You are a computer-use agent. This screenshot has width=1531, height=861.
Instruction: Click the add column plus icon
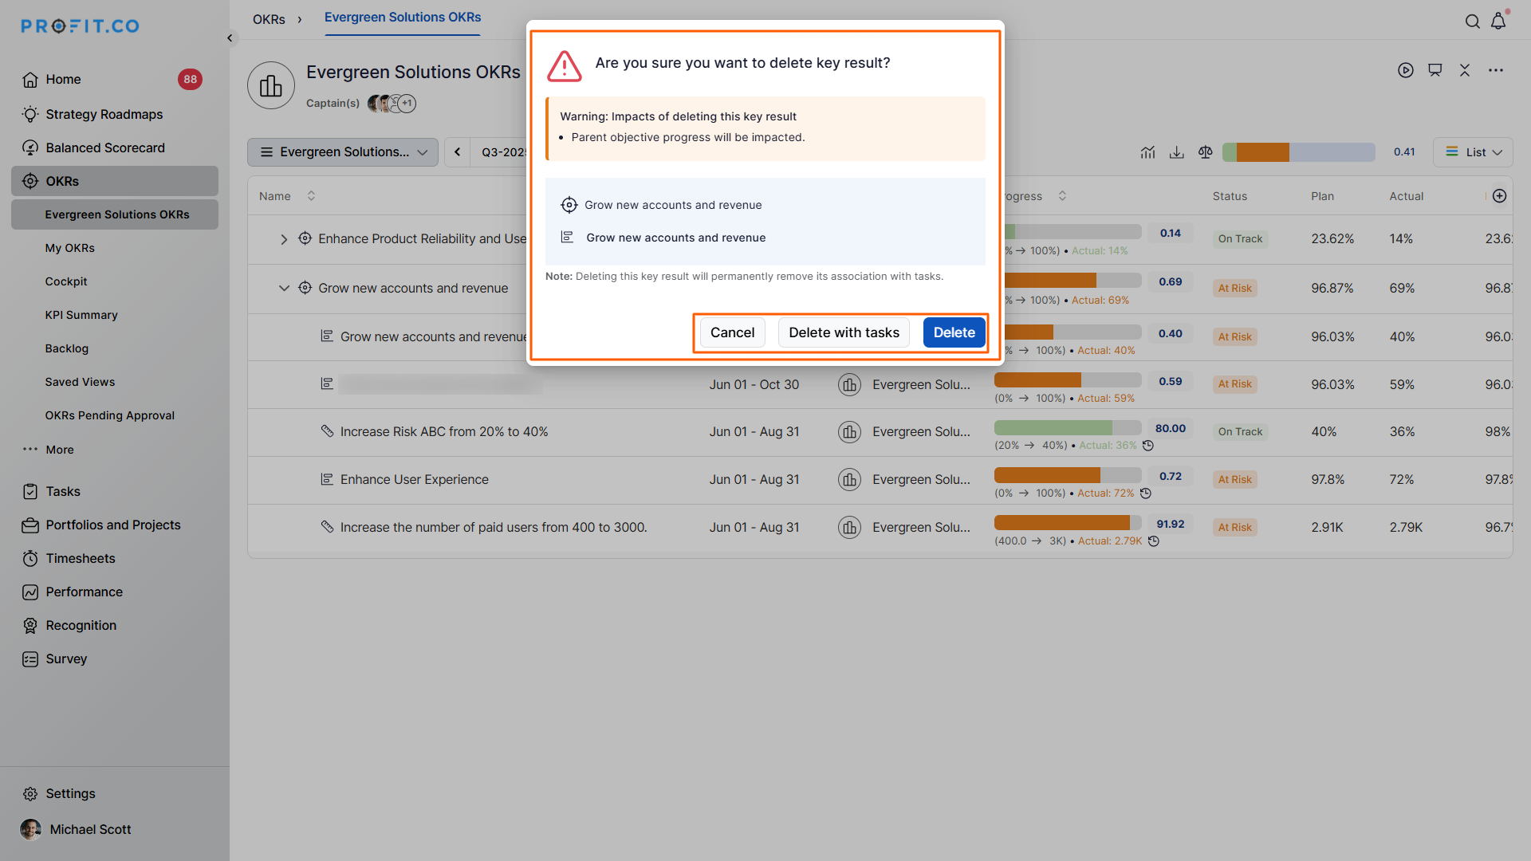(x=1499, y=196)
